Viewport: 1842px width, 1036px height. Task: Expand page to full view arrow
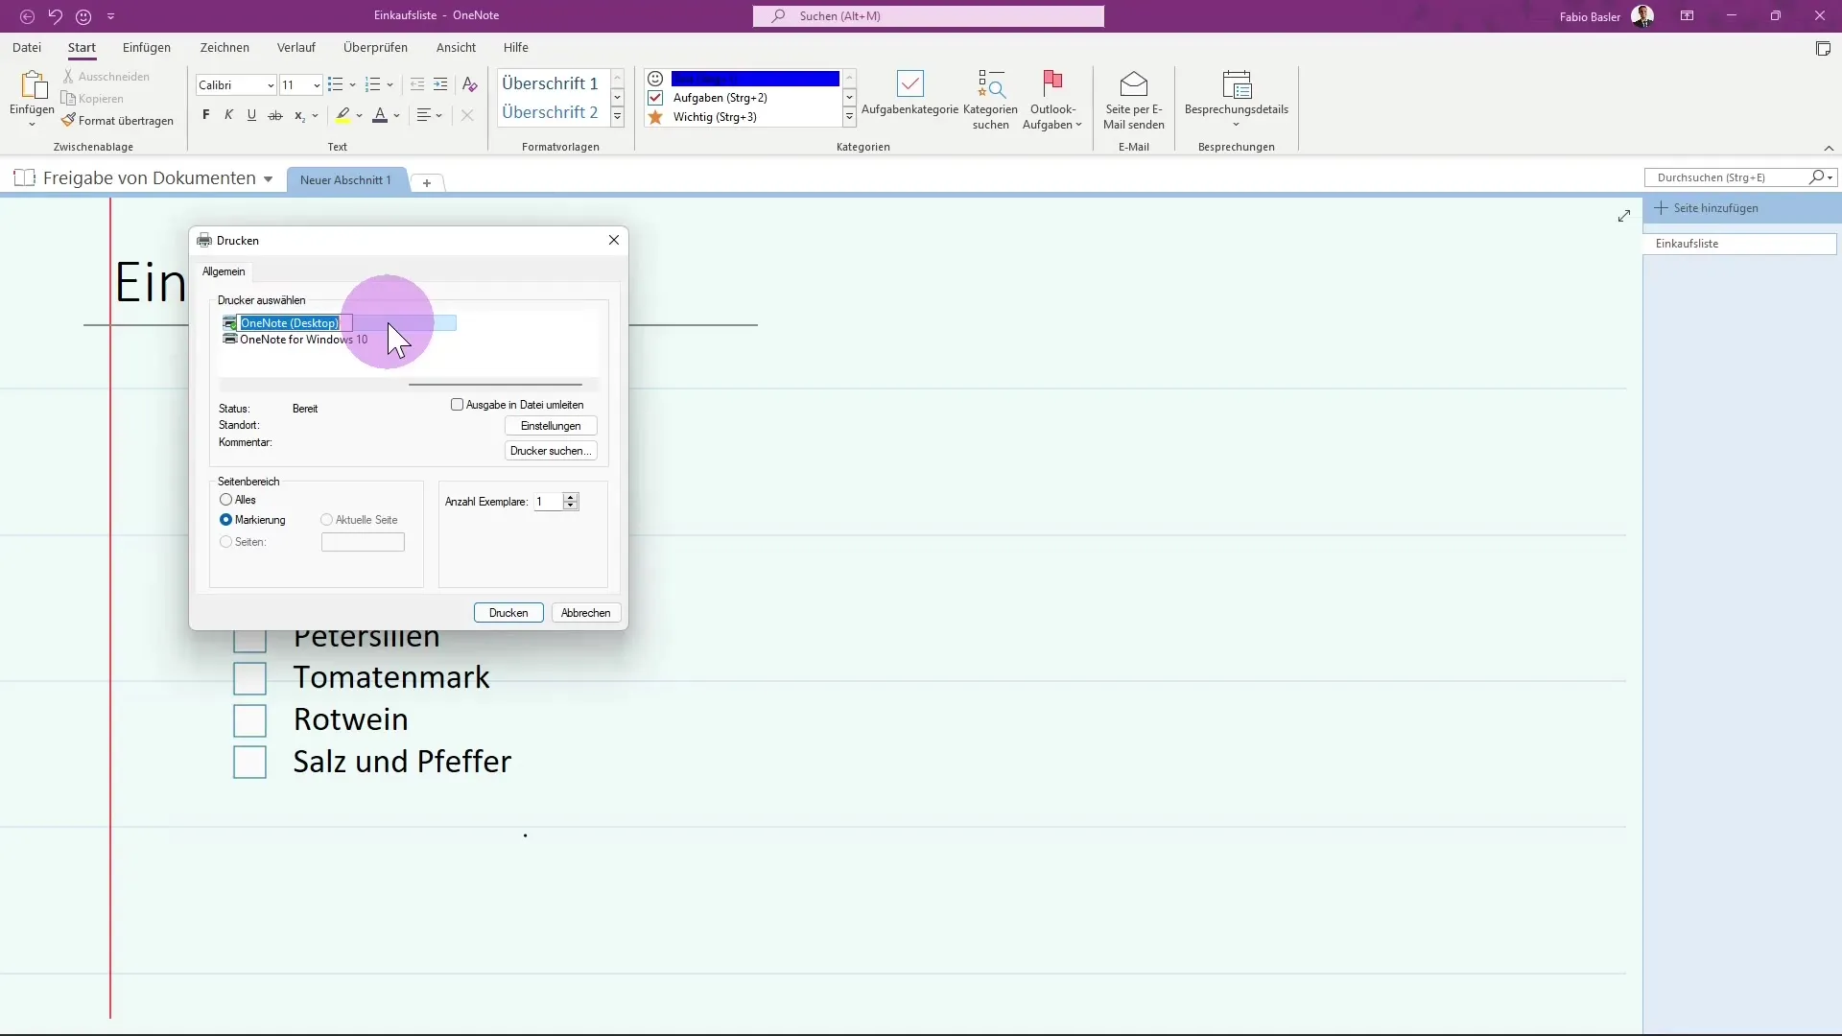[1624, 216]
